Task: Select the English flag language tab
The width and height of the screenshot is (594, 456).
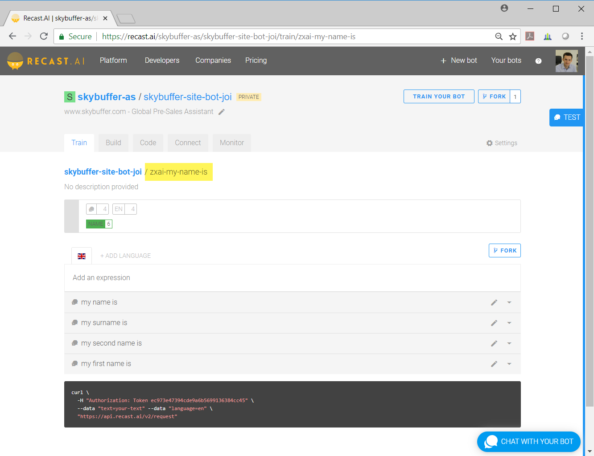Action: click(x=82, y=256)
